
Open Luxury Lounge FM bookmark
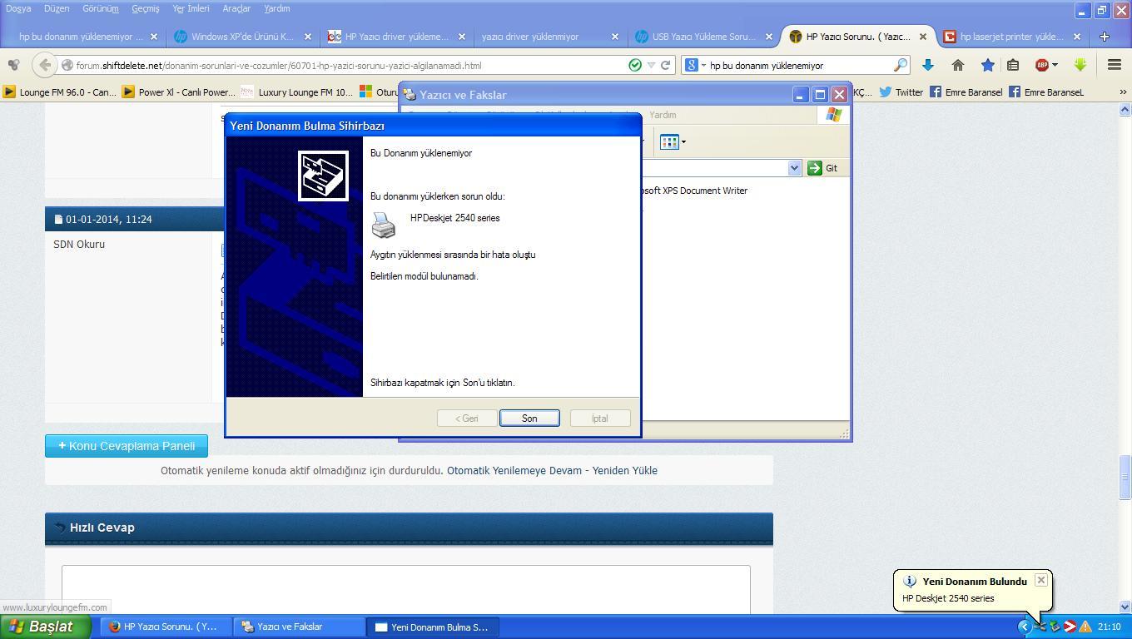click(297, 92)
